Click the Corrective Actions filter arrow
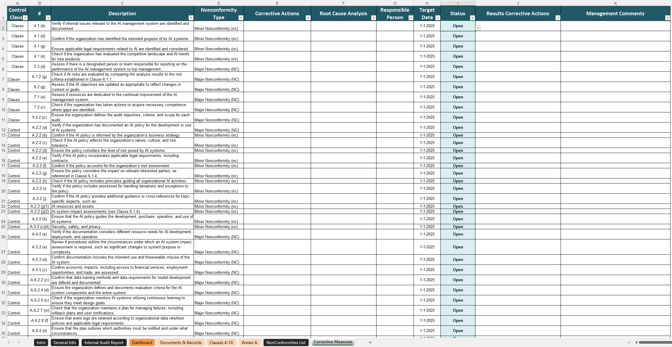 click(308, 18)
